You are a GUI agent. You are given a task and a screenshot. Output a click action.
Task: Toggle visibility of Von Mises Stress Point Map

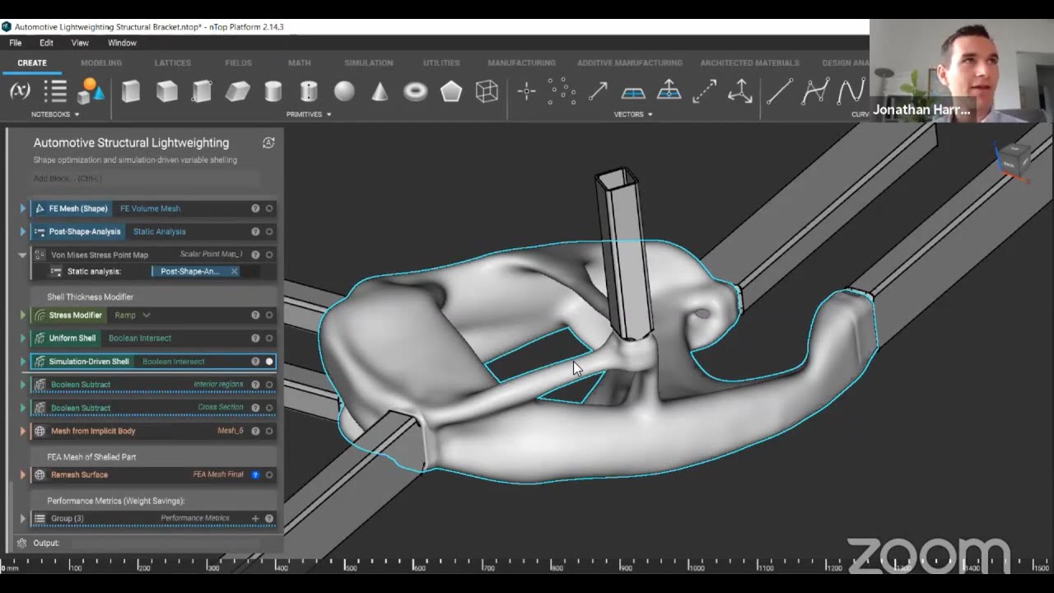tap(269, 254)
